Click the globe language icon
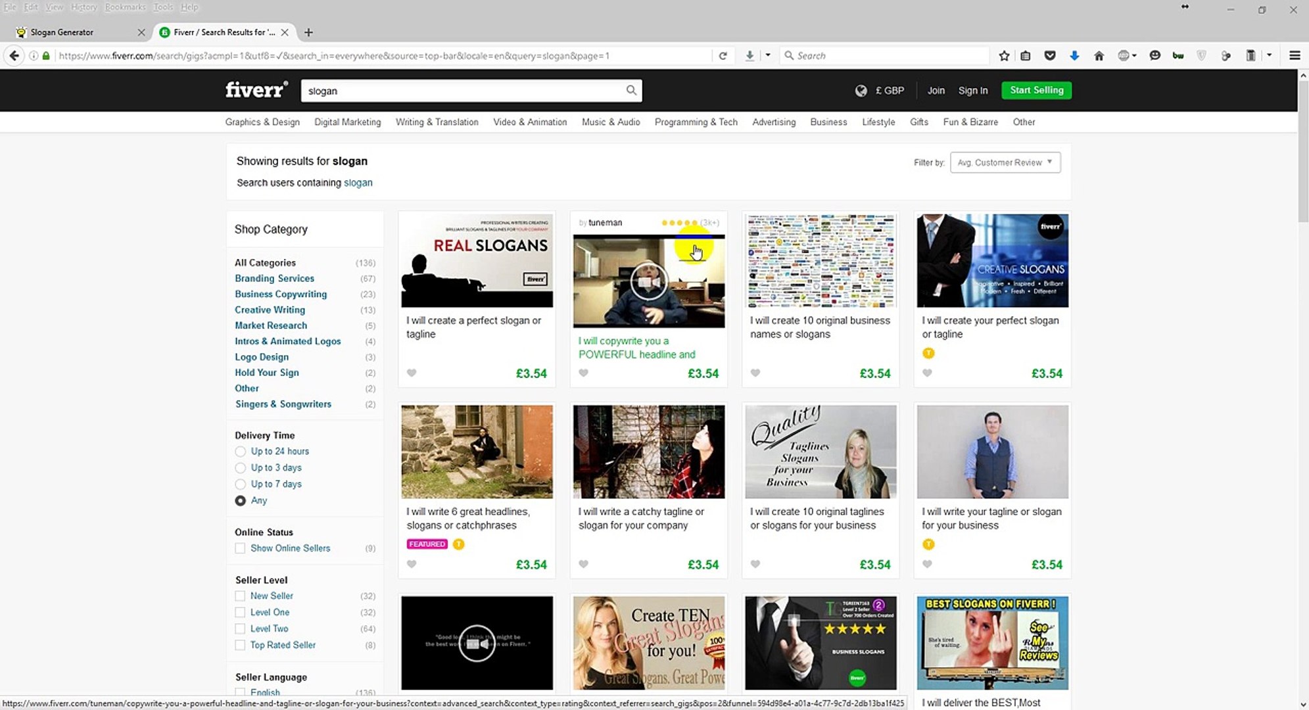The width and height of the screenshot is (1309, 710). [861, 91]
